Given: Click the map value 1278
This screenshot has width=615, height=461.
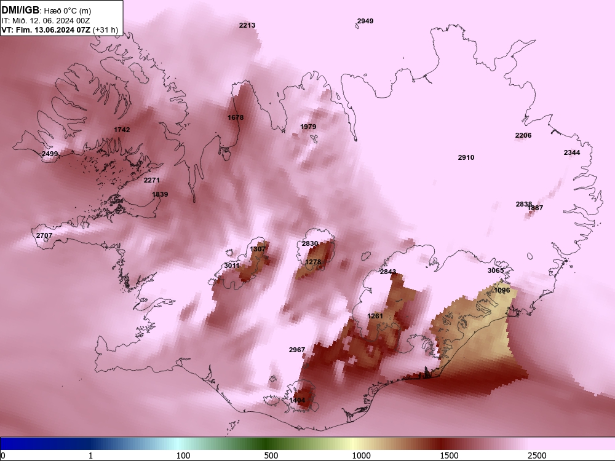Looking at the screenshot, I should tap(313, 262).
